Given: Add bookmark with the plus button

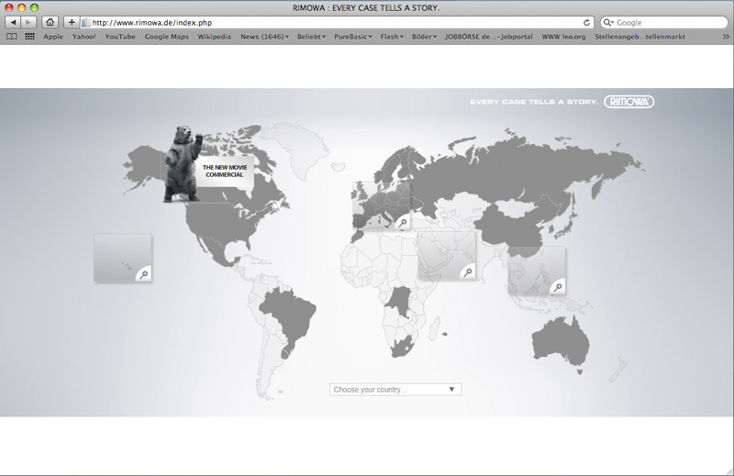Looking at the screenshot, I should pyautogui.click(x=72, y=22).
